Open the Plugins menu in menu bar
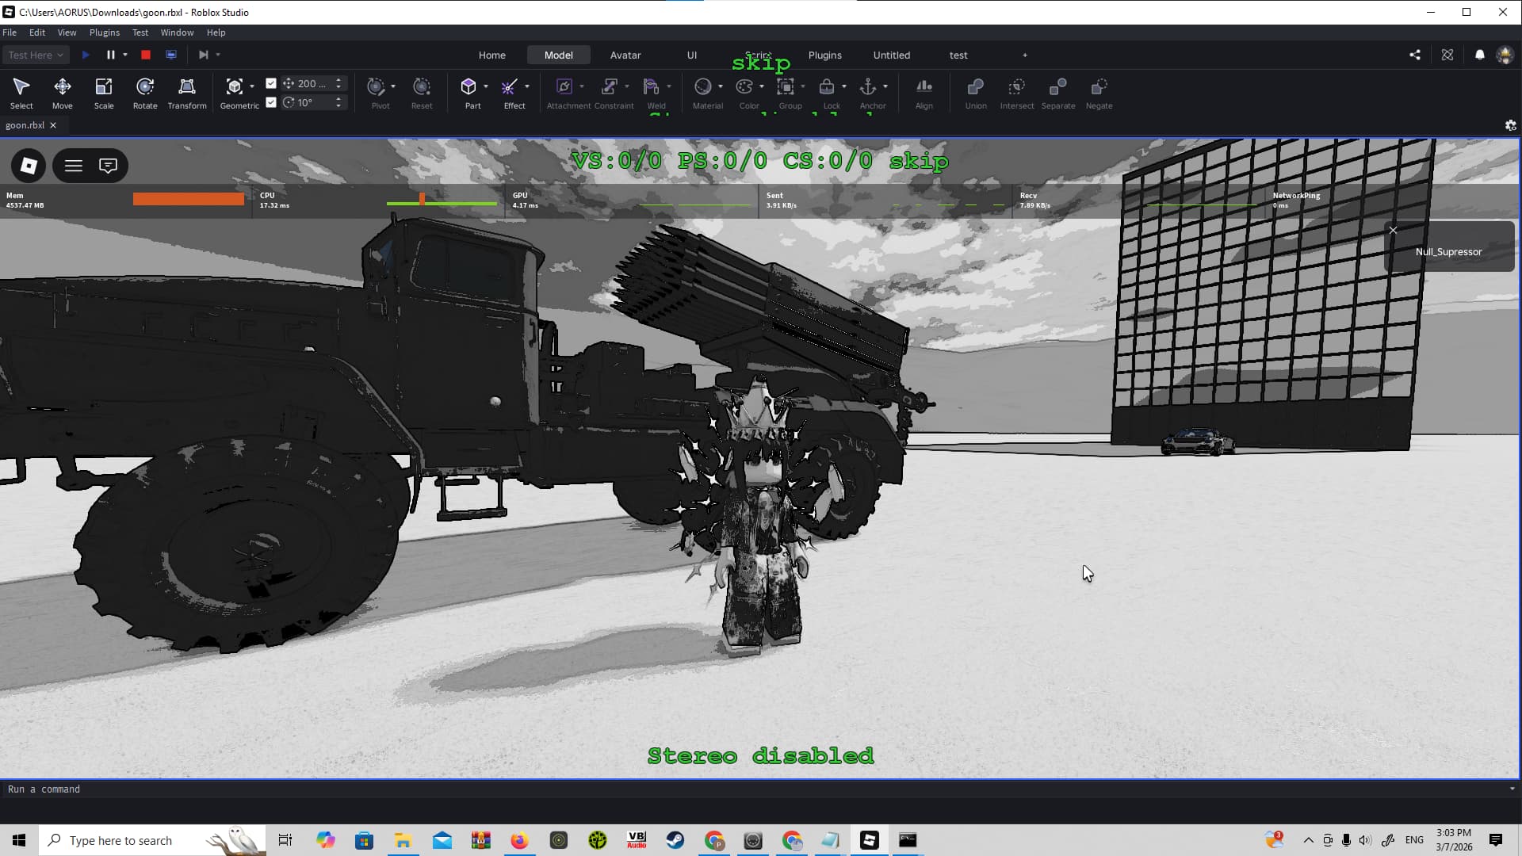 coord(104,32)
